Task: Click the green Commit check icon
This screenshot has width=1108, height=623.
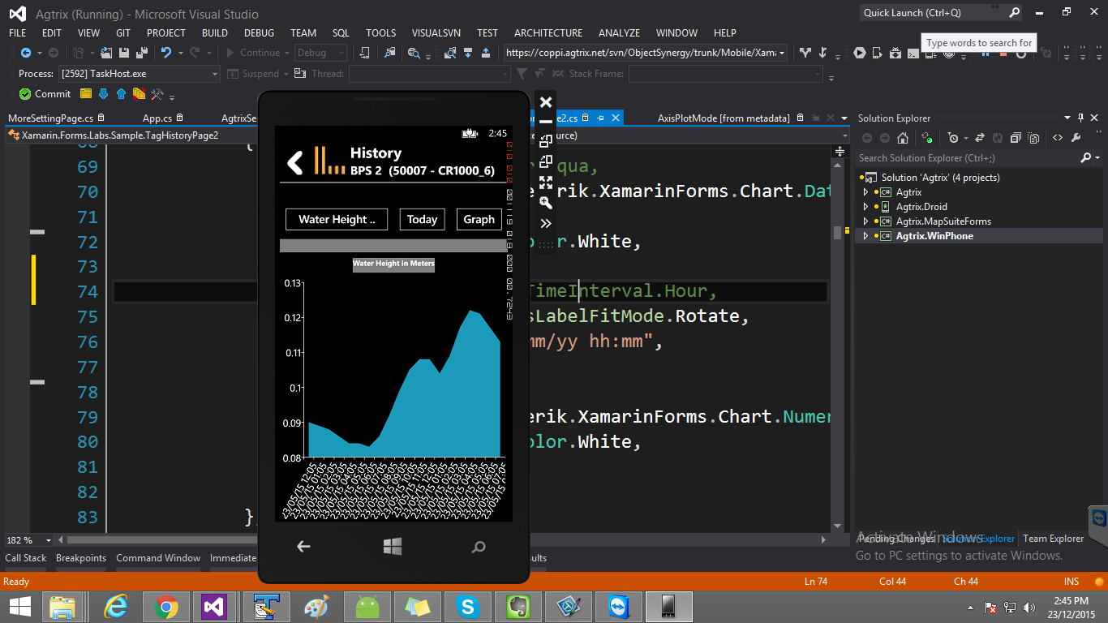Action: (25, 94)
